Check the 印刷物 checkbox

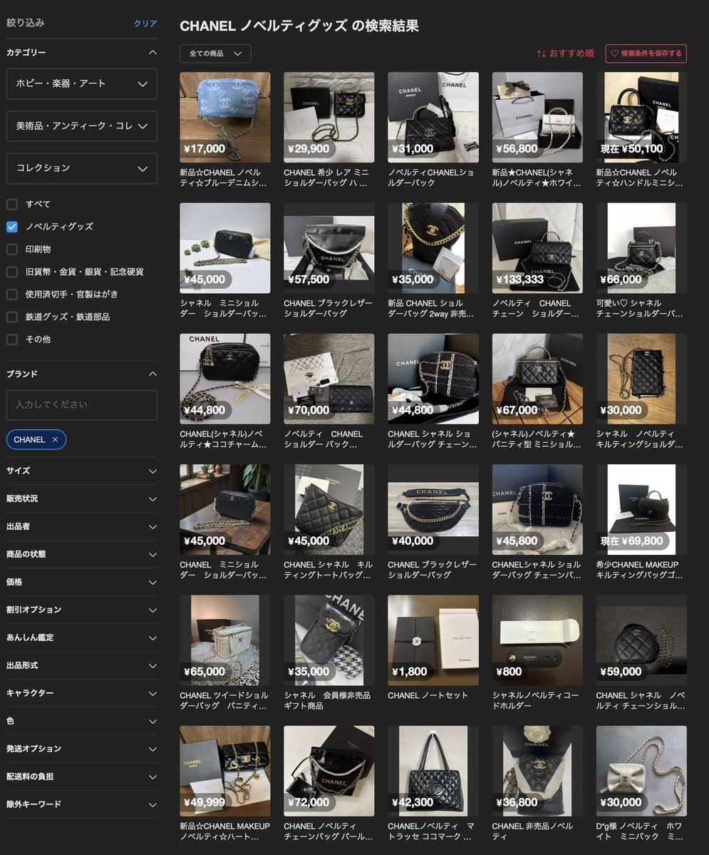12,249
